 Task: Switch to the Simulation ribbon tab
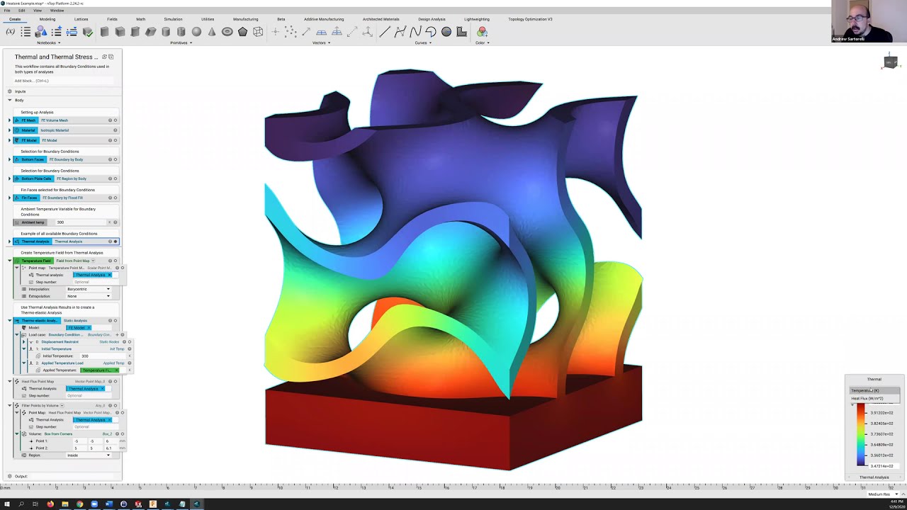coord(173,19)
